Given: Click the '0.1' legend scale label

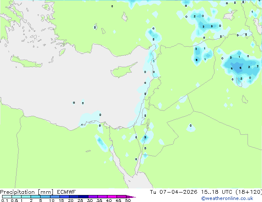Looking at the screenshot, I should pyautogui.click(x=5, y=200).
